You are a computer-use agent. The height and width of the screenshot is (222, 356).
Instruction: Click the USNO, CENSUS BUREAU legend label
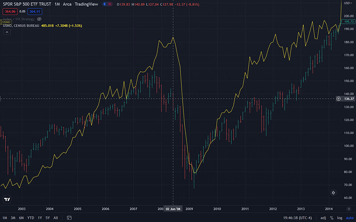point(21,26)
